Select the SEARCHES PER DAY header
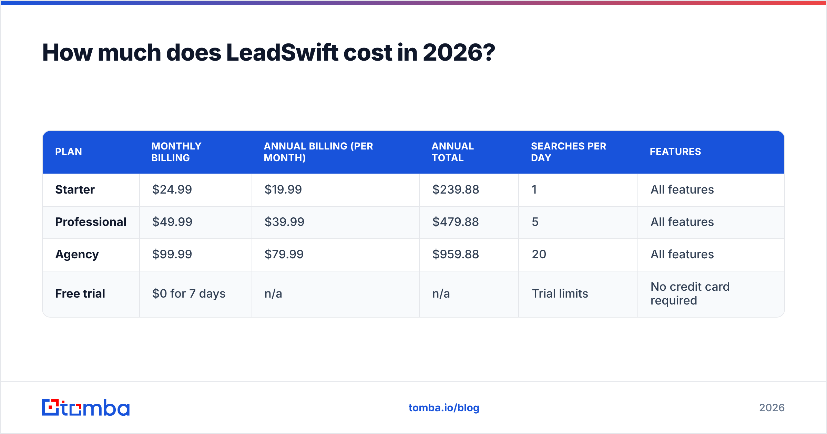The image size is (827, 434). [569, 152]
